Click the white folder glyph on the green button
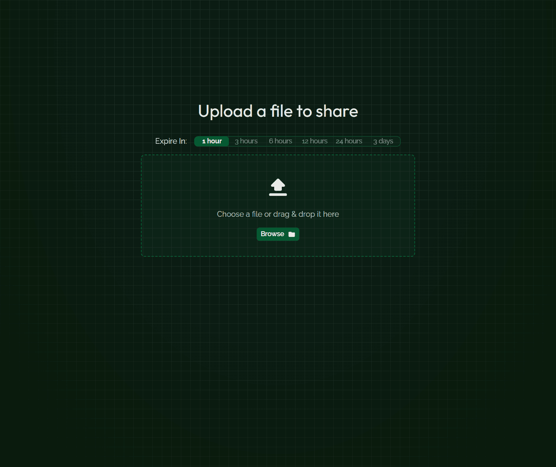The width and height of the screenshot is (556, 467). 292,234
